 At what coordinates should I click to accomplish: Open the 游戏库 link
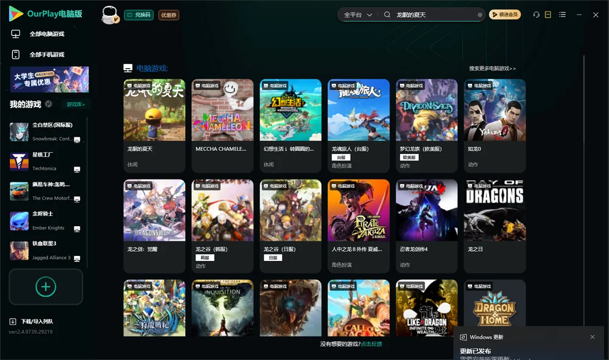[x=76, y=105]
